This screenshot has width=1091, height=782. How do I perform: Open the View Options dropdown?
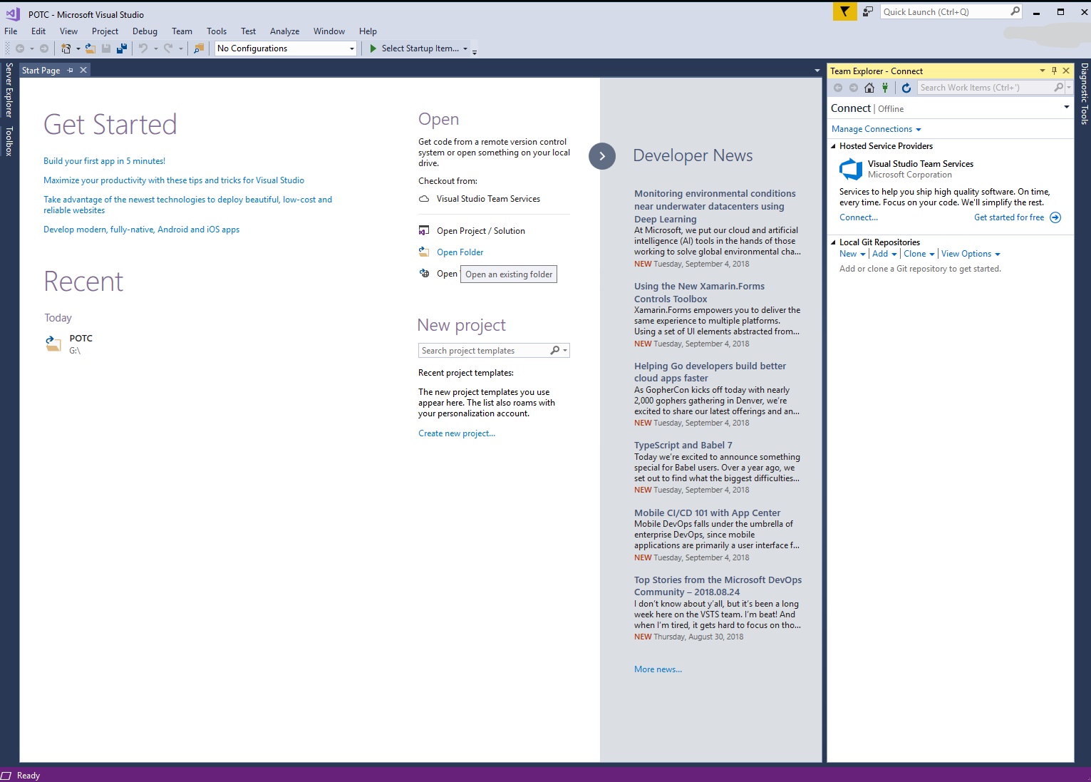(x=971, y=254)
